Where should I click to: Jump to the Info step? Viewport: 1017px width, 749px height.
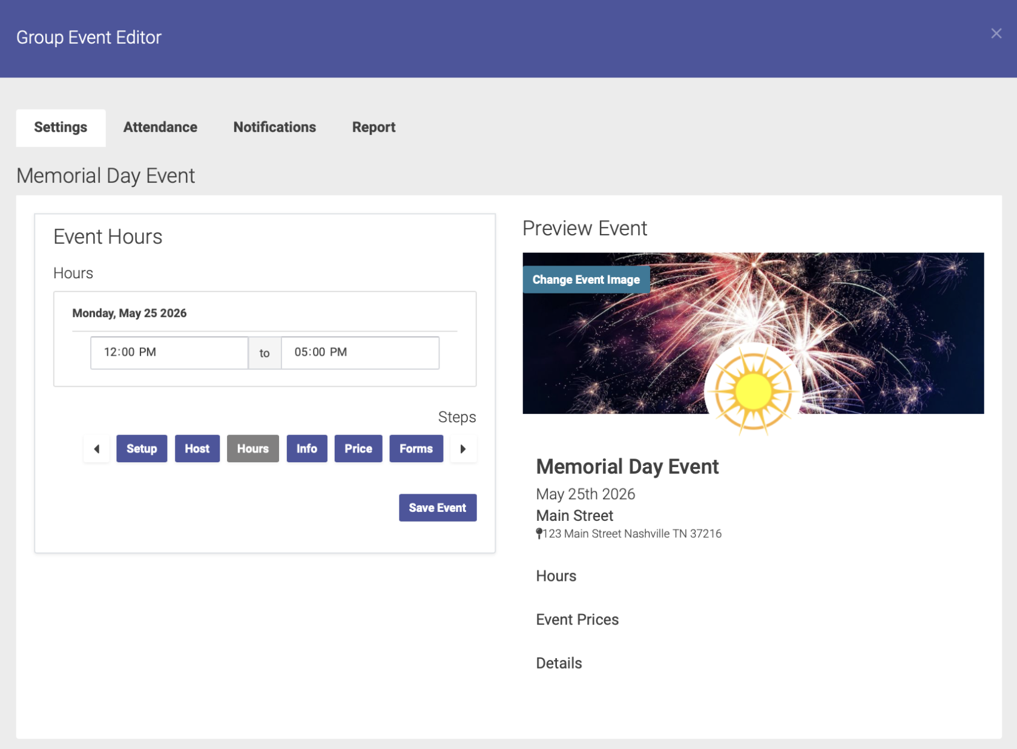(x=307, y=449)
